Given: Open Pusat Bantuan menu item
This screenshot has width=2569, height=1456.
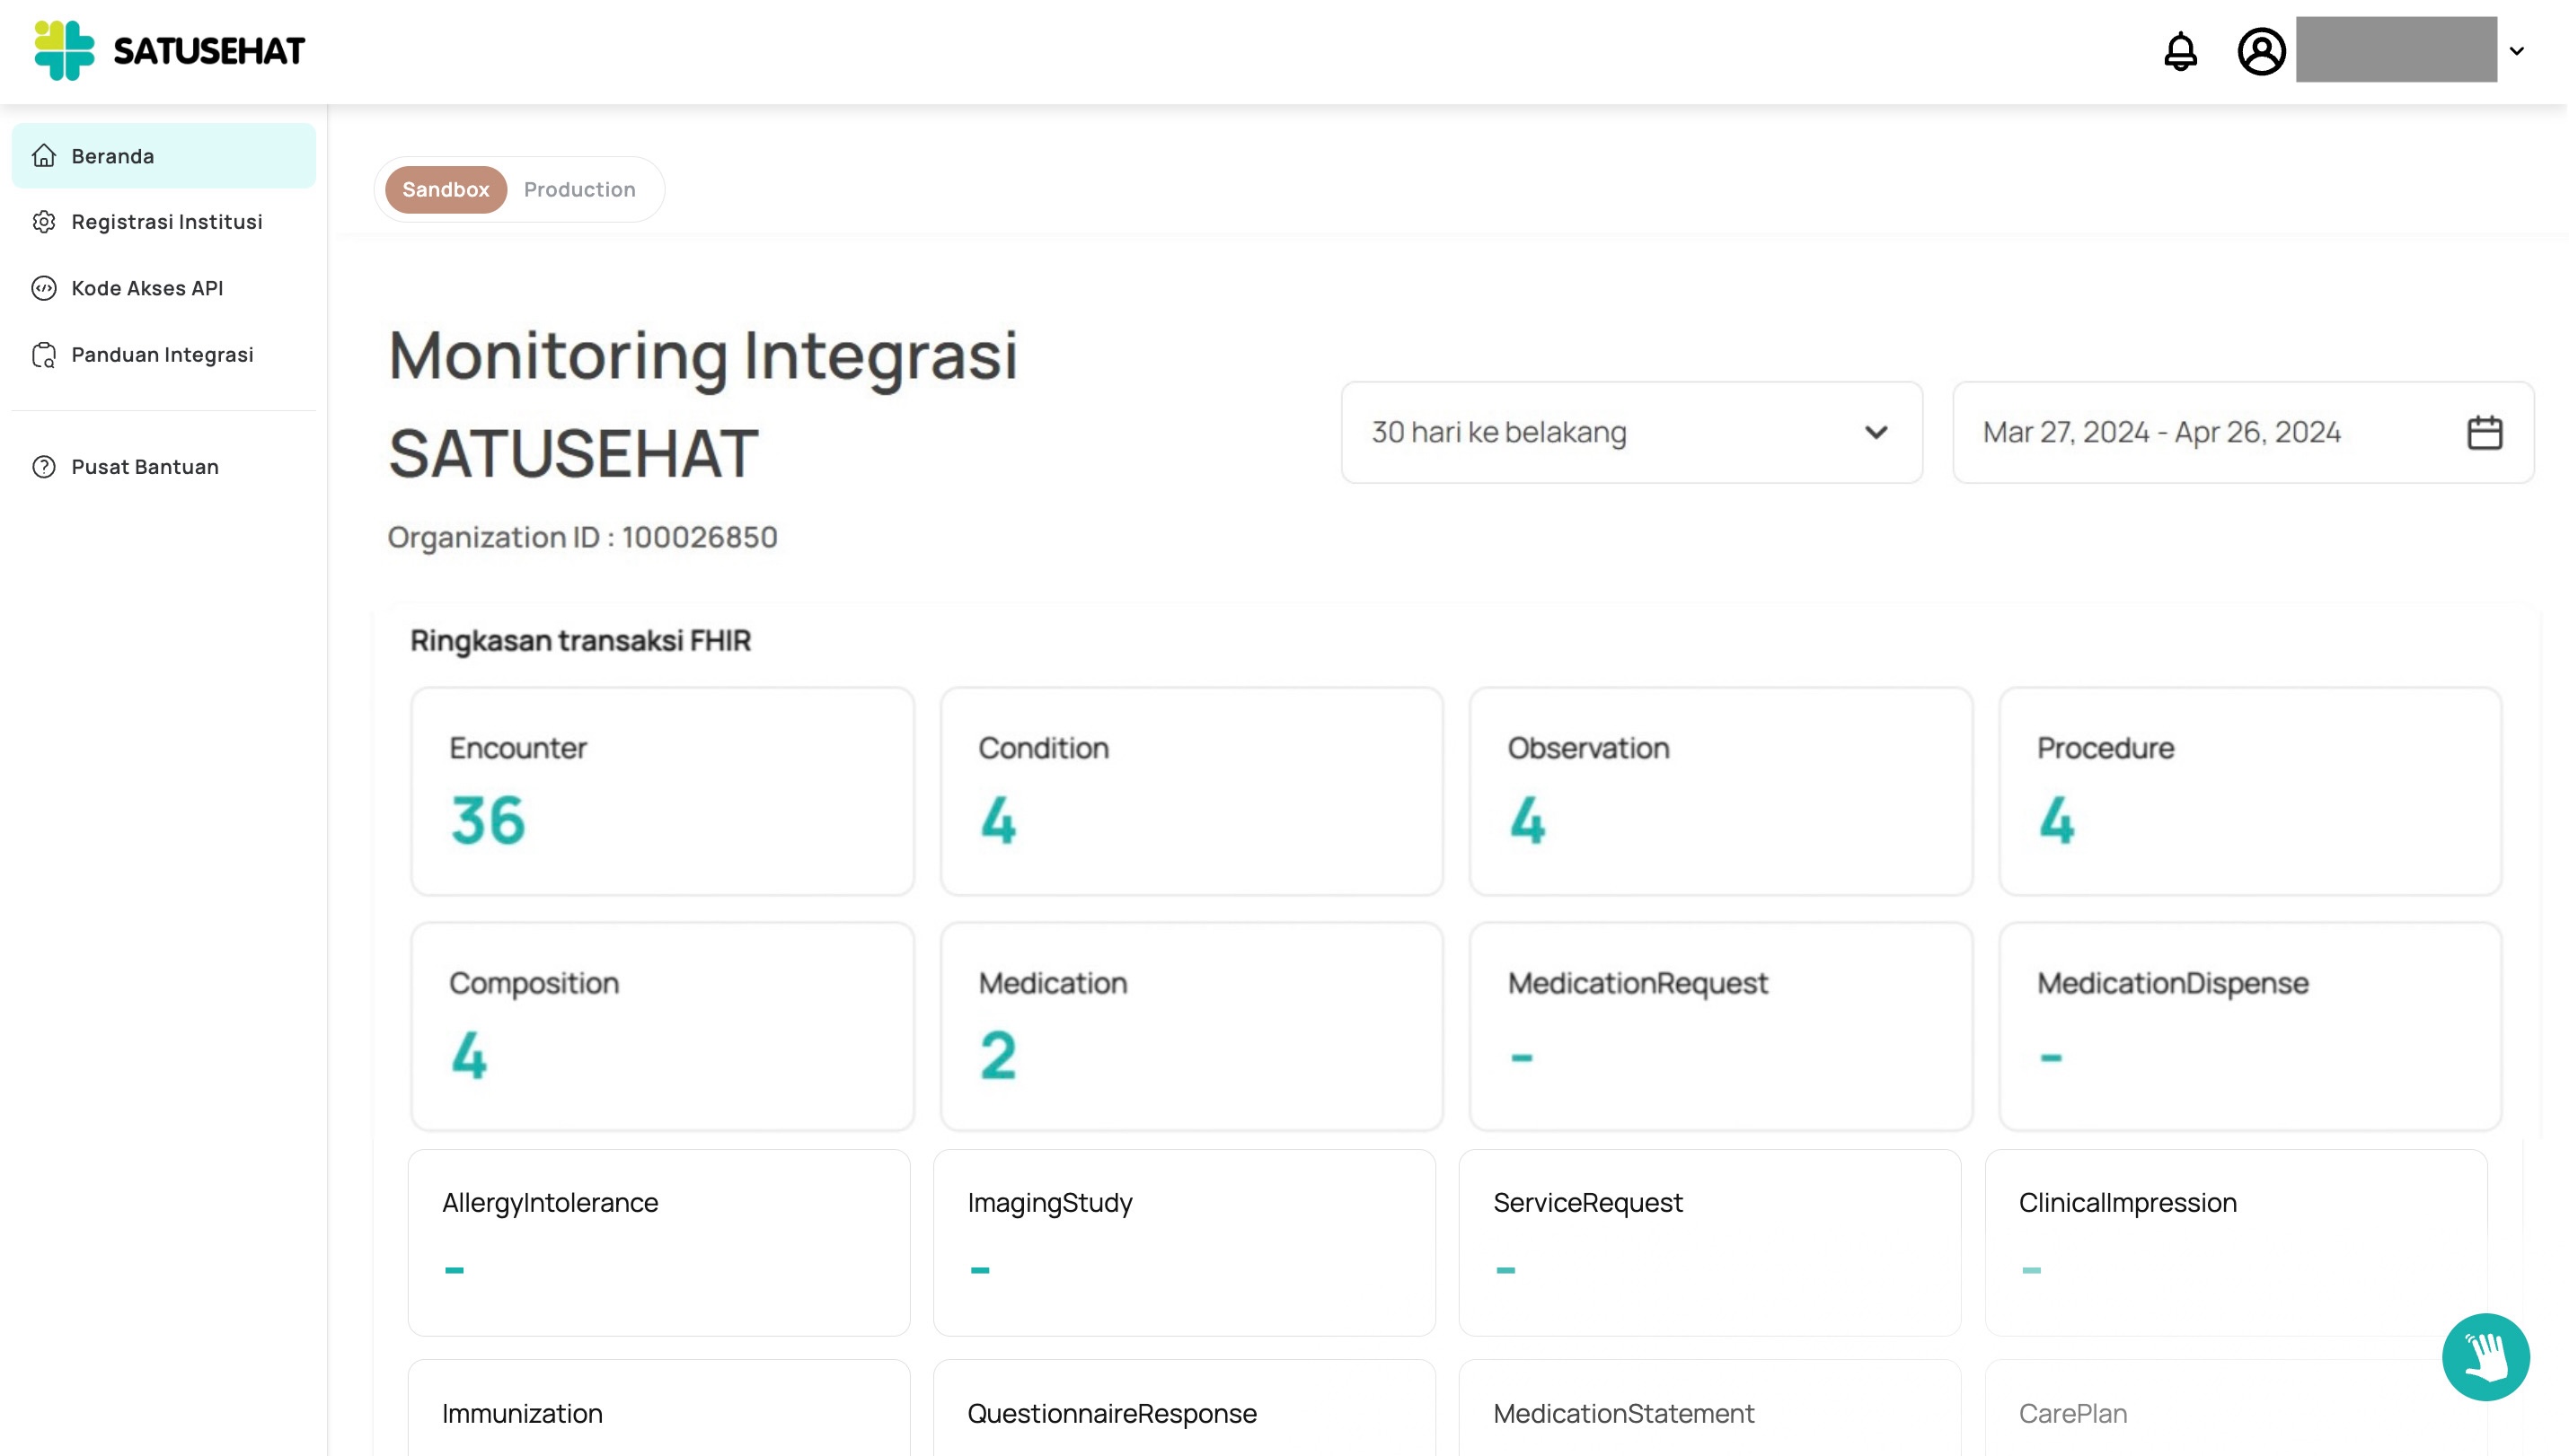Looking at the screenshot, I should point(164,467).
